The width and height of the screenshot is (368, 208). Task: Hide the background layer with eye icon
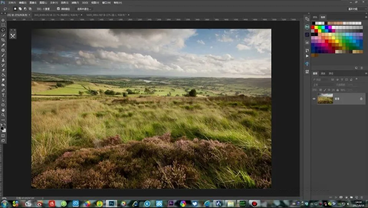[x=314, y=99]
